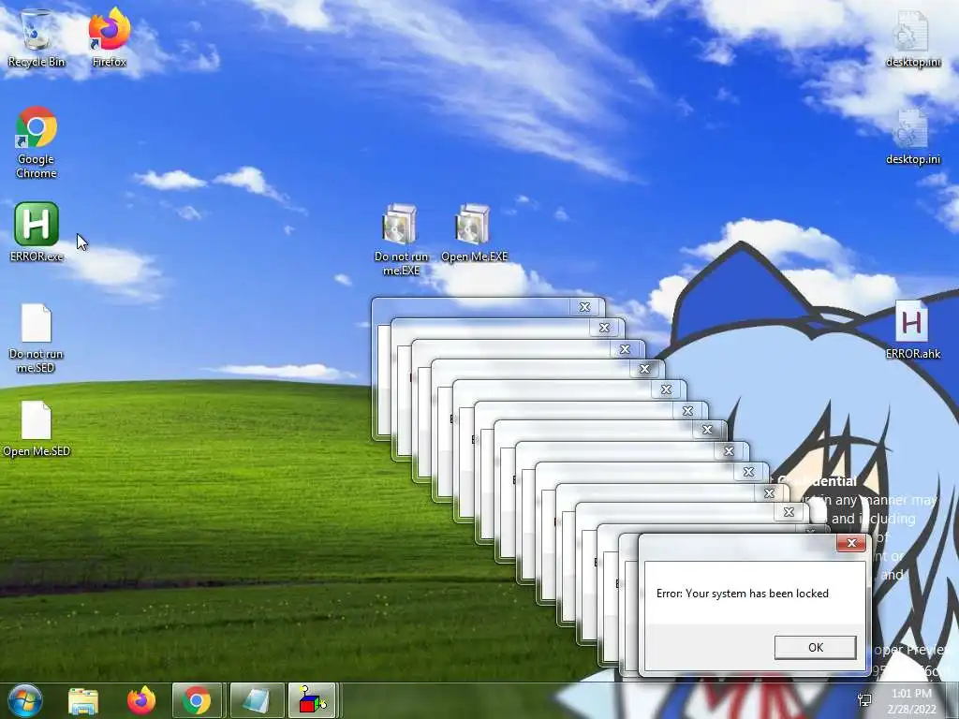
Task: Select the Do not run me.SED file
Action: click(x=37, y=338)
